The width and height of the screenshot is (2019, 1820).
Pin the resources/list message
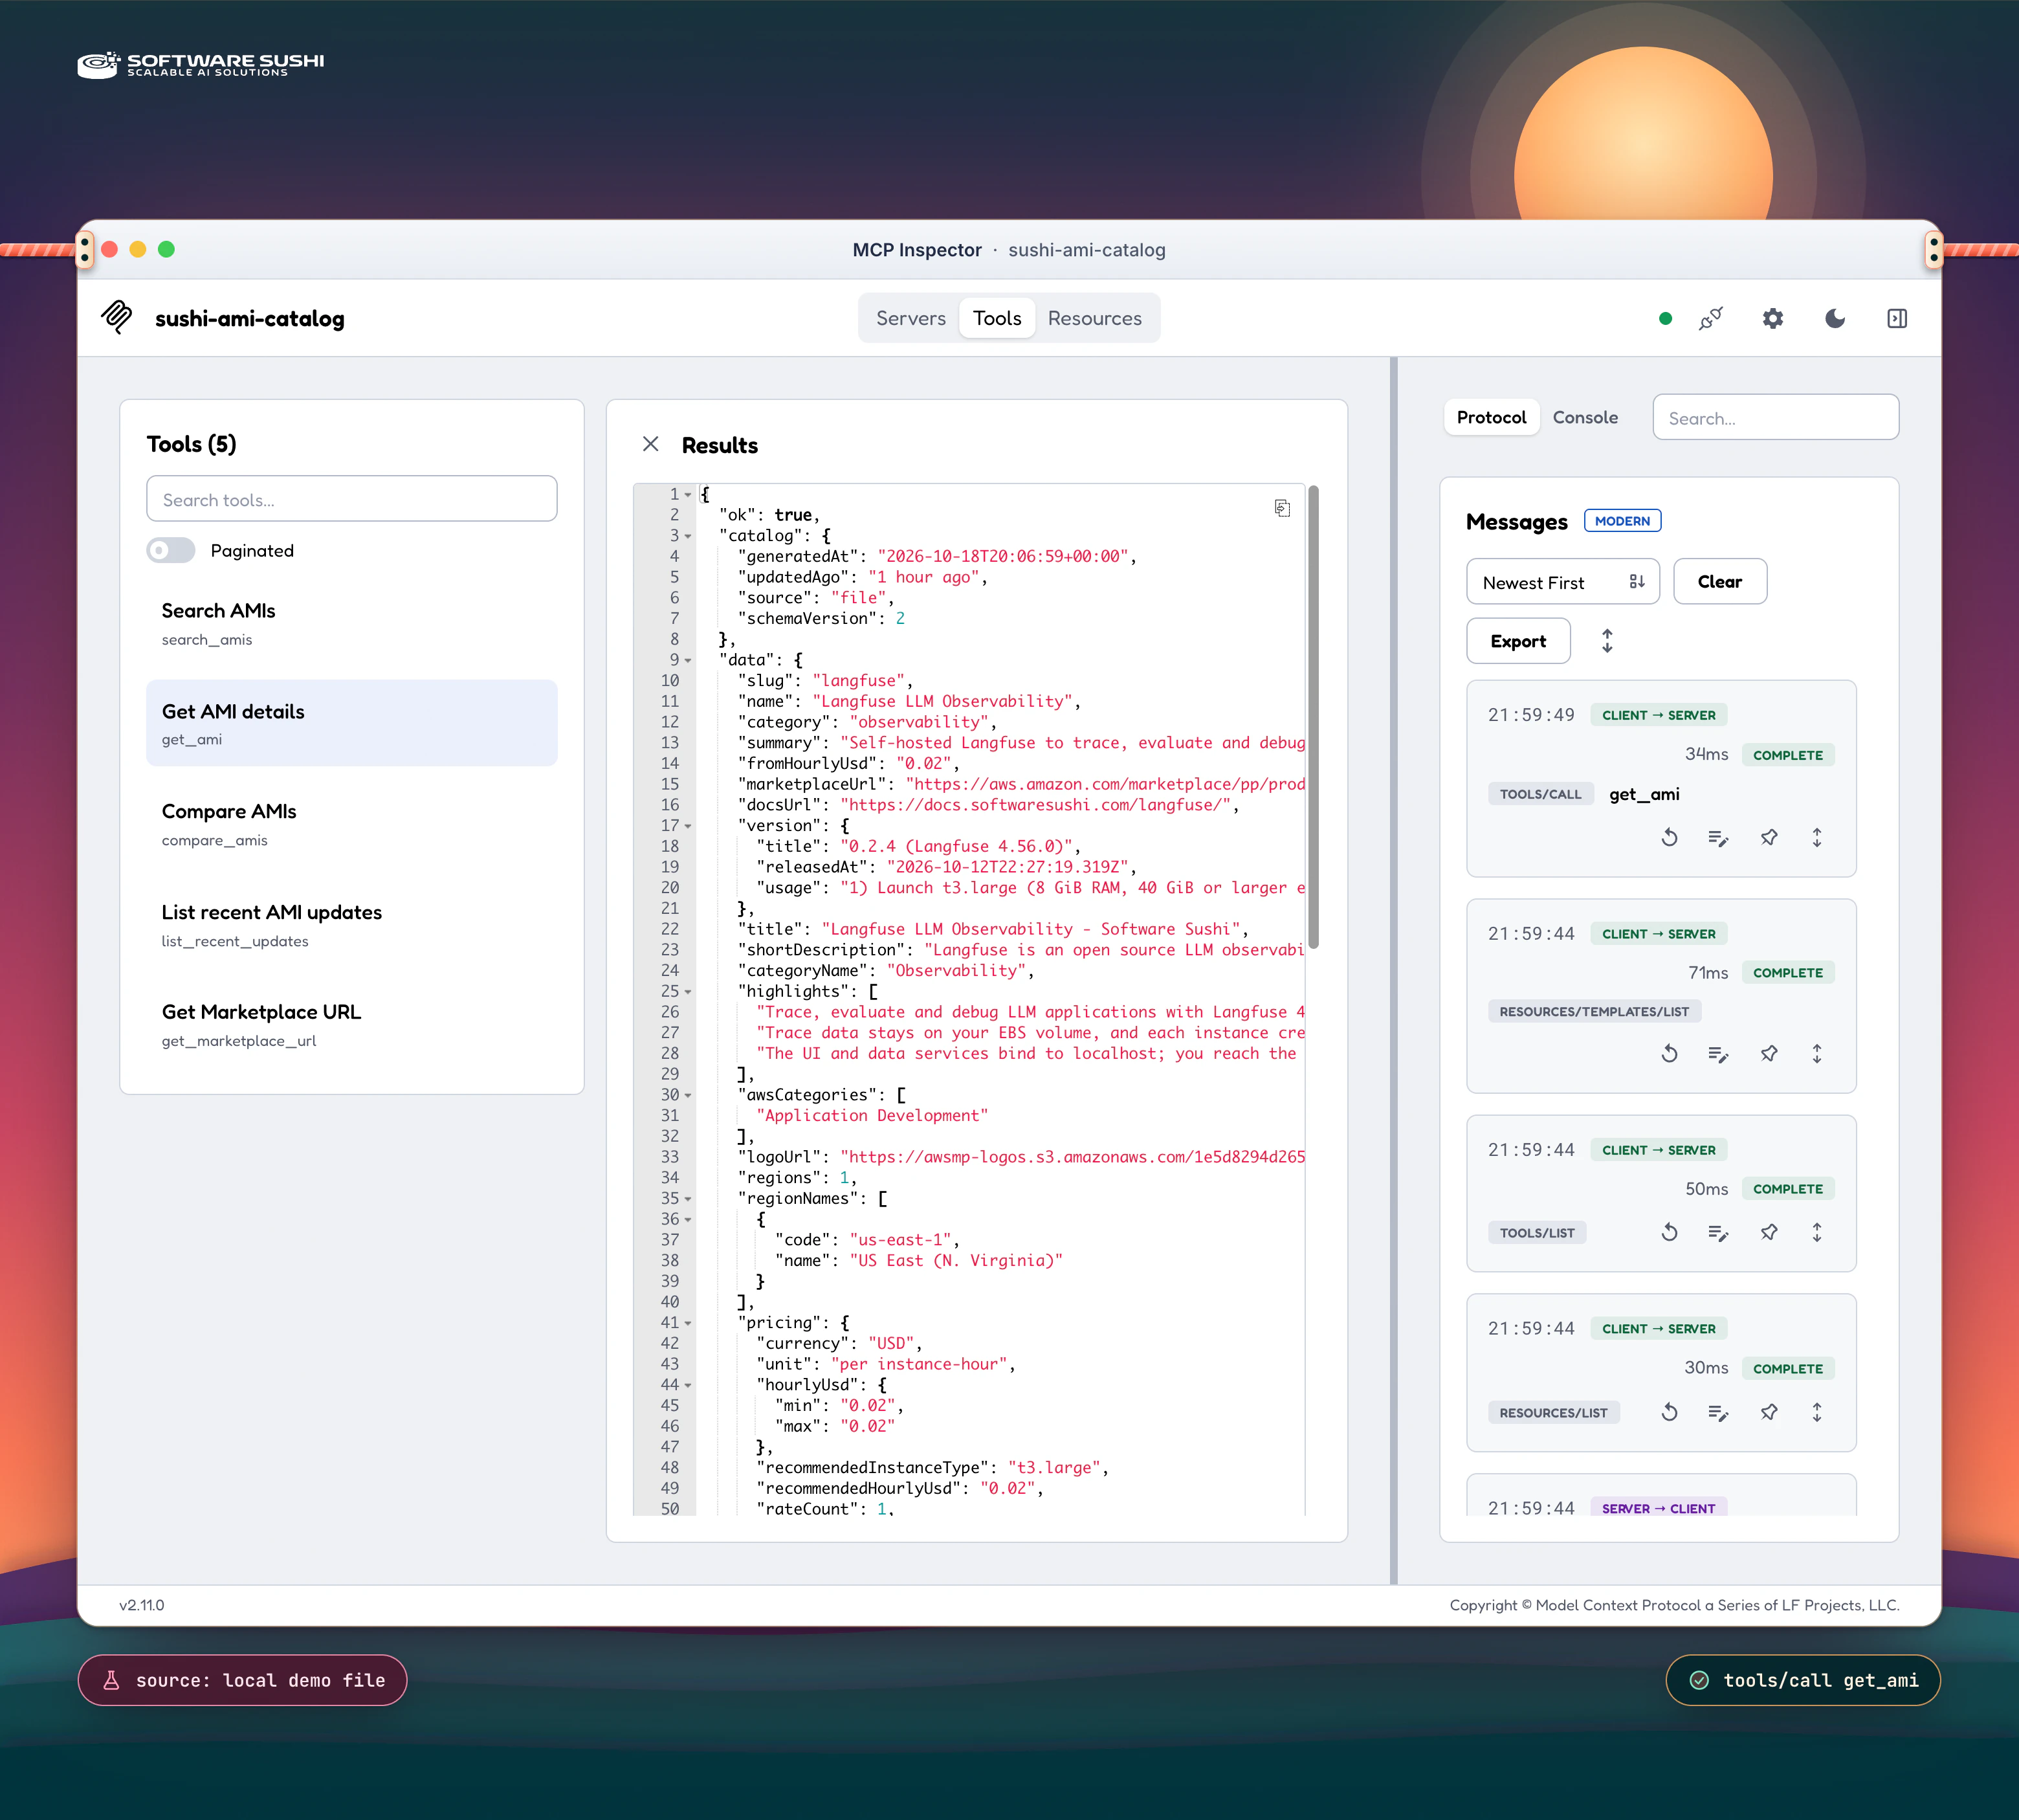[1768, 1412]
